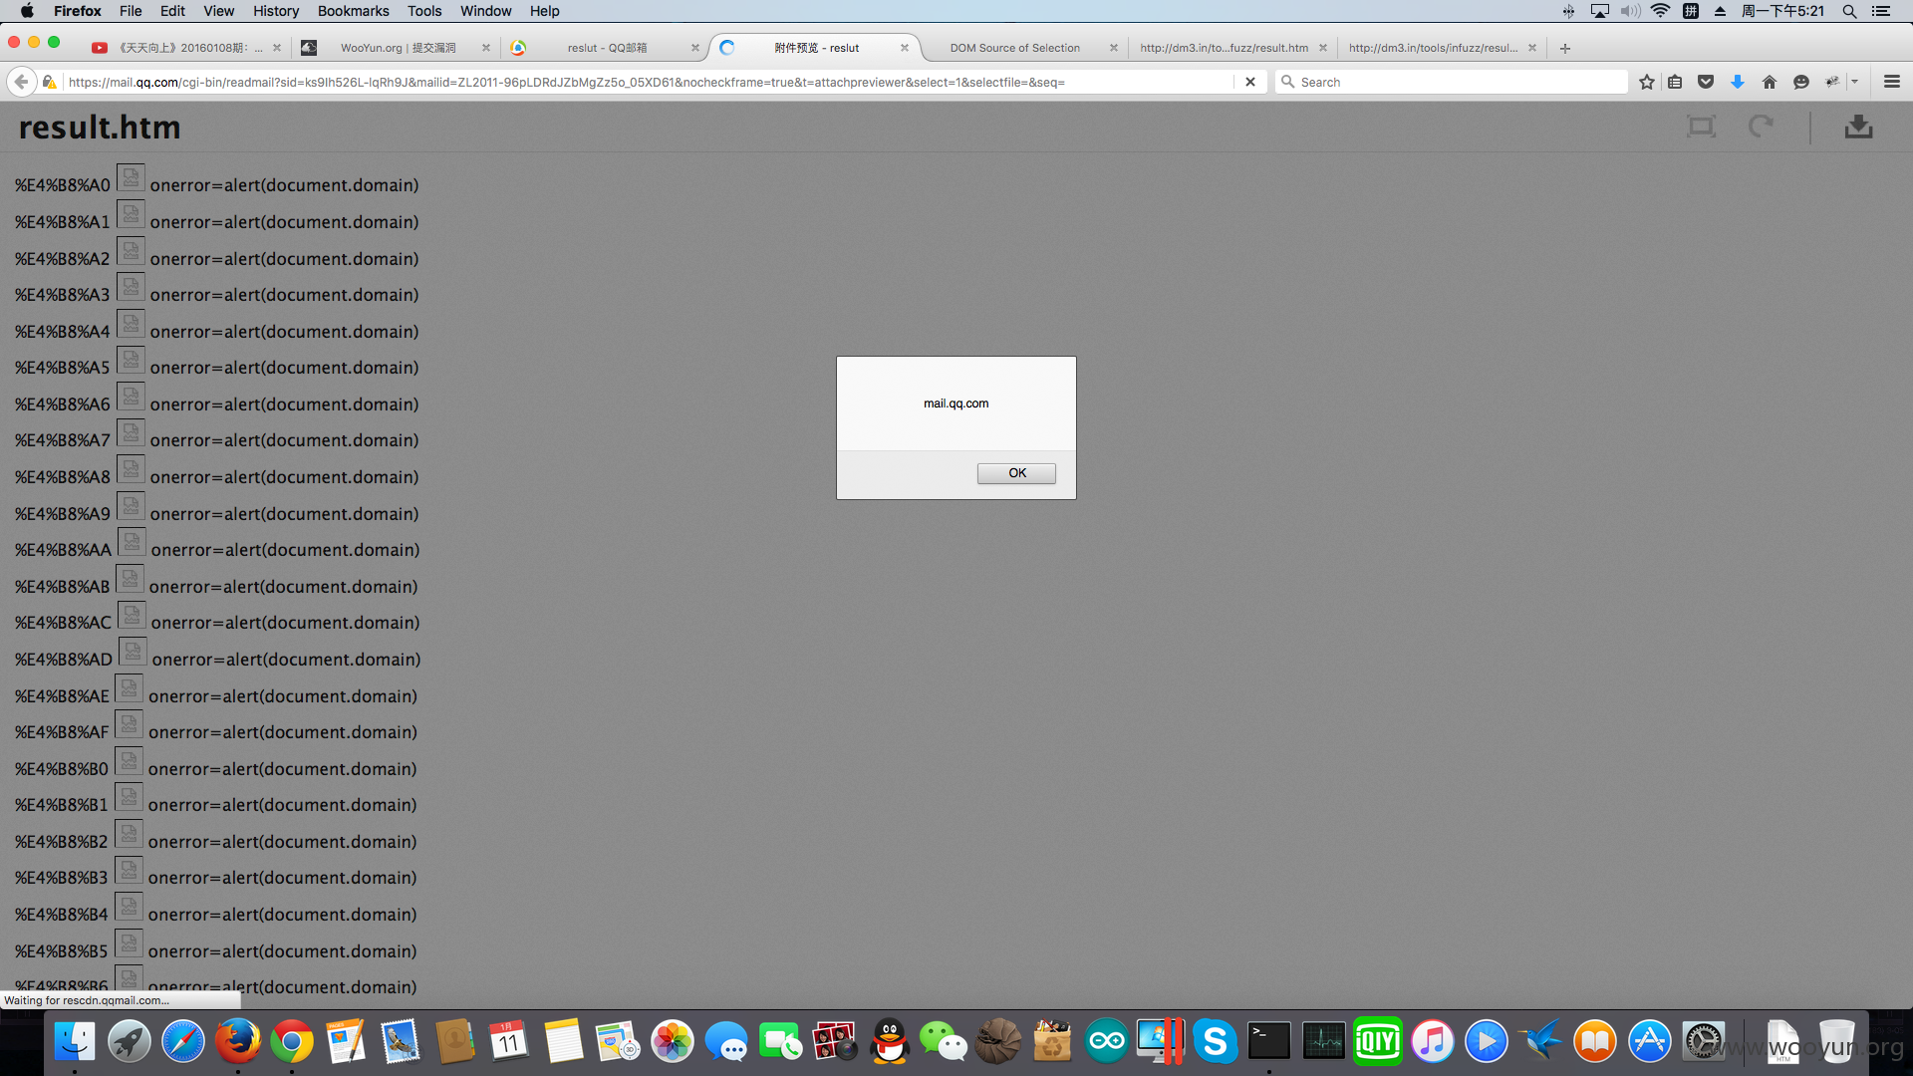Click broken image in %E4%B8%A0 row
Image resolution: width=1913 pixels, height=1076 pixels.
131,177
